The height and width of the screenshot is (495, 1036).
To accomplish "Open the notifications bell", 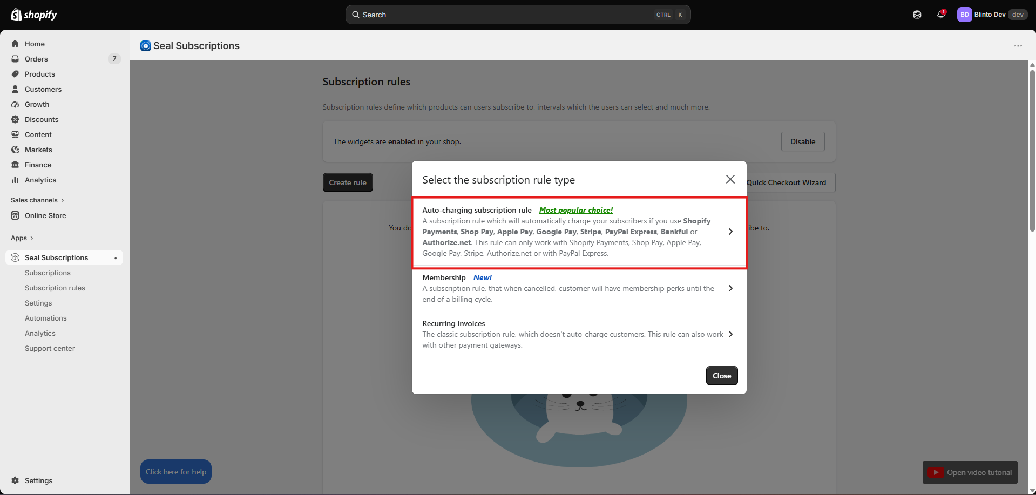I will pos(941,15).
